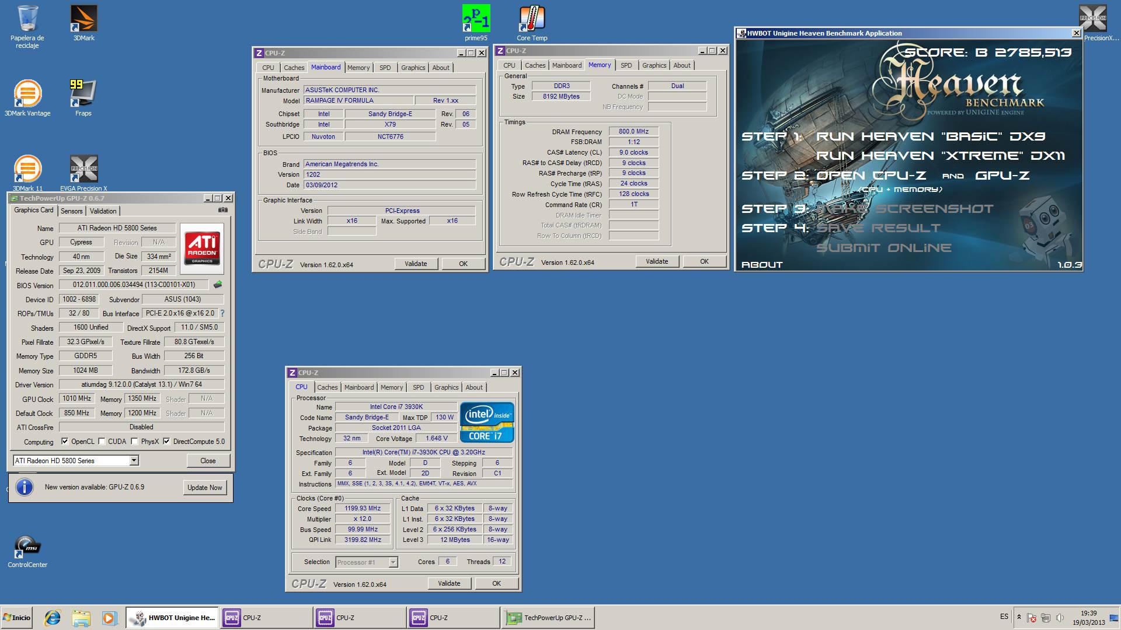Viewport: 1121px width, 630px height.
Task: Click the GPU-Z BIOS save chip icon
Action: pyautogui.click(x=218, y=285)
